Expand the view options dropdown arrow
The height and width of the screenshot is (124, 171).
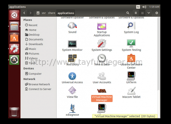pyautogui.click(x=149, y=13)
